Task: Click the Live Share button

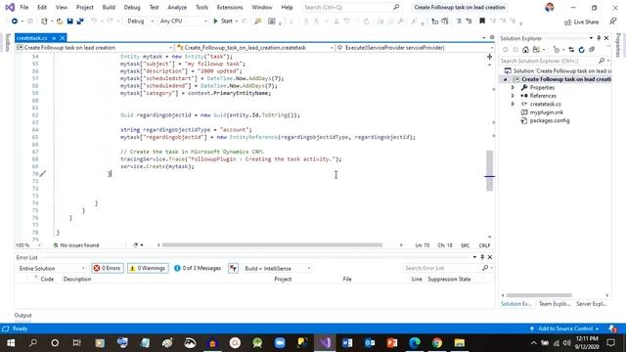Action: point(581,22)
